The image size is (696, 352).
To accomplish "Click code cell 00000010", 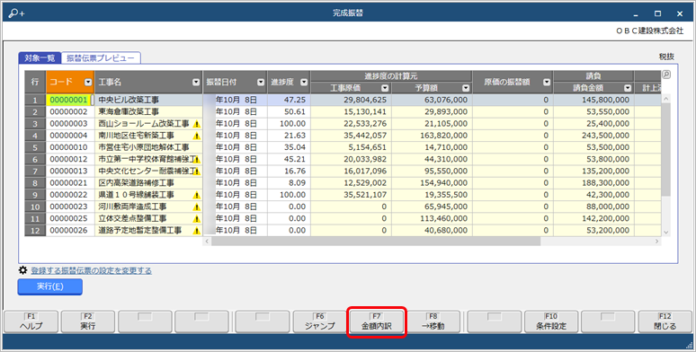I will coord(70,147).
